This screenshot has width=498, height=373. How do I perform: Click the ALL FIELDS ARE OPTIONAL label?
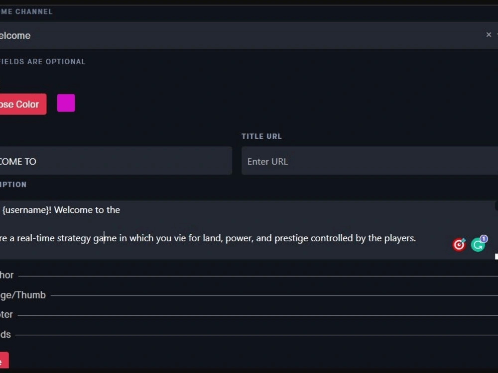[x=43, y=61]
